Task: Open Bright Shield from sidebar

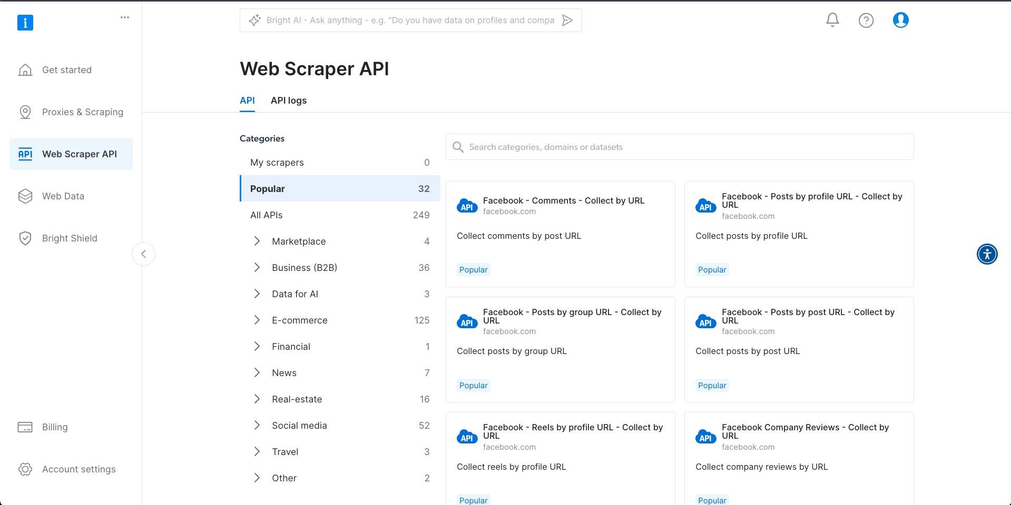Action: 70,238
